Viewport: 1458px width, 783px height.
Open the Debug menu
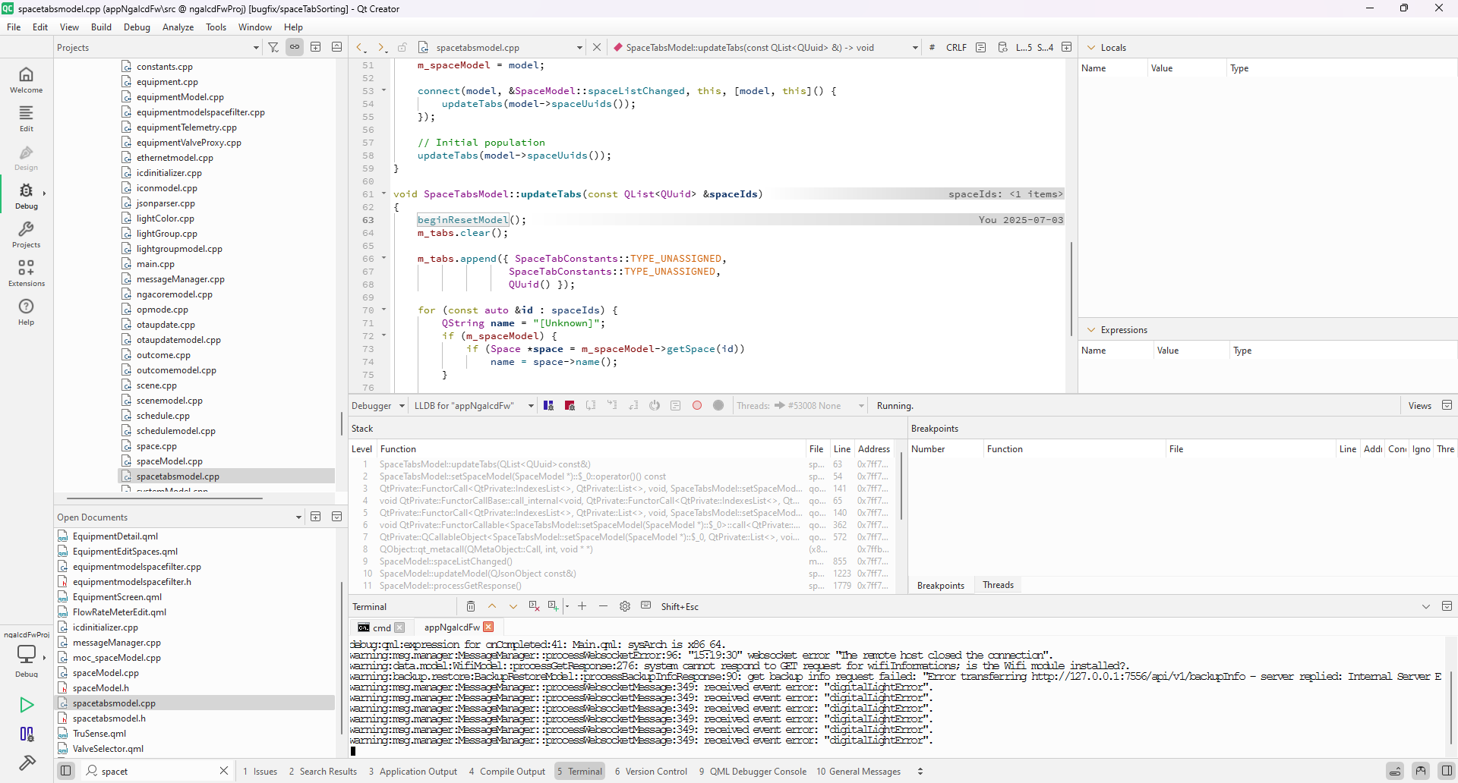point(137,27)
